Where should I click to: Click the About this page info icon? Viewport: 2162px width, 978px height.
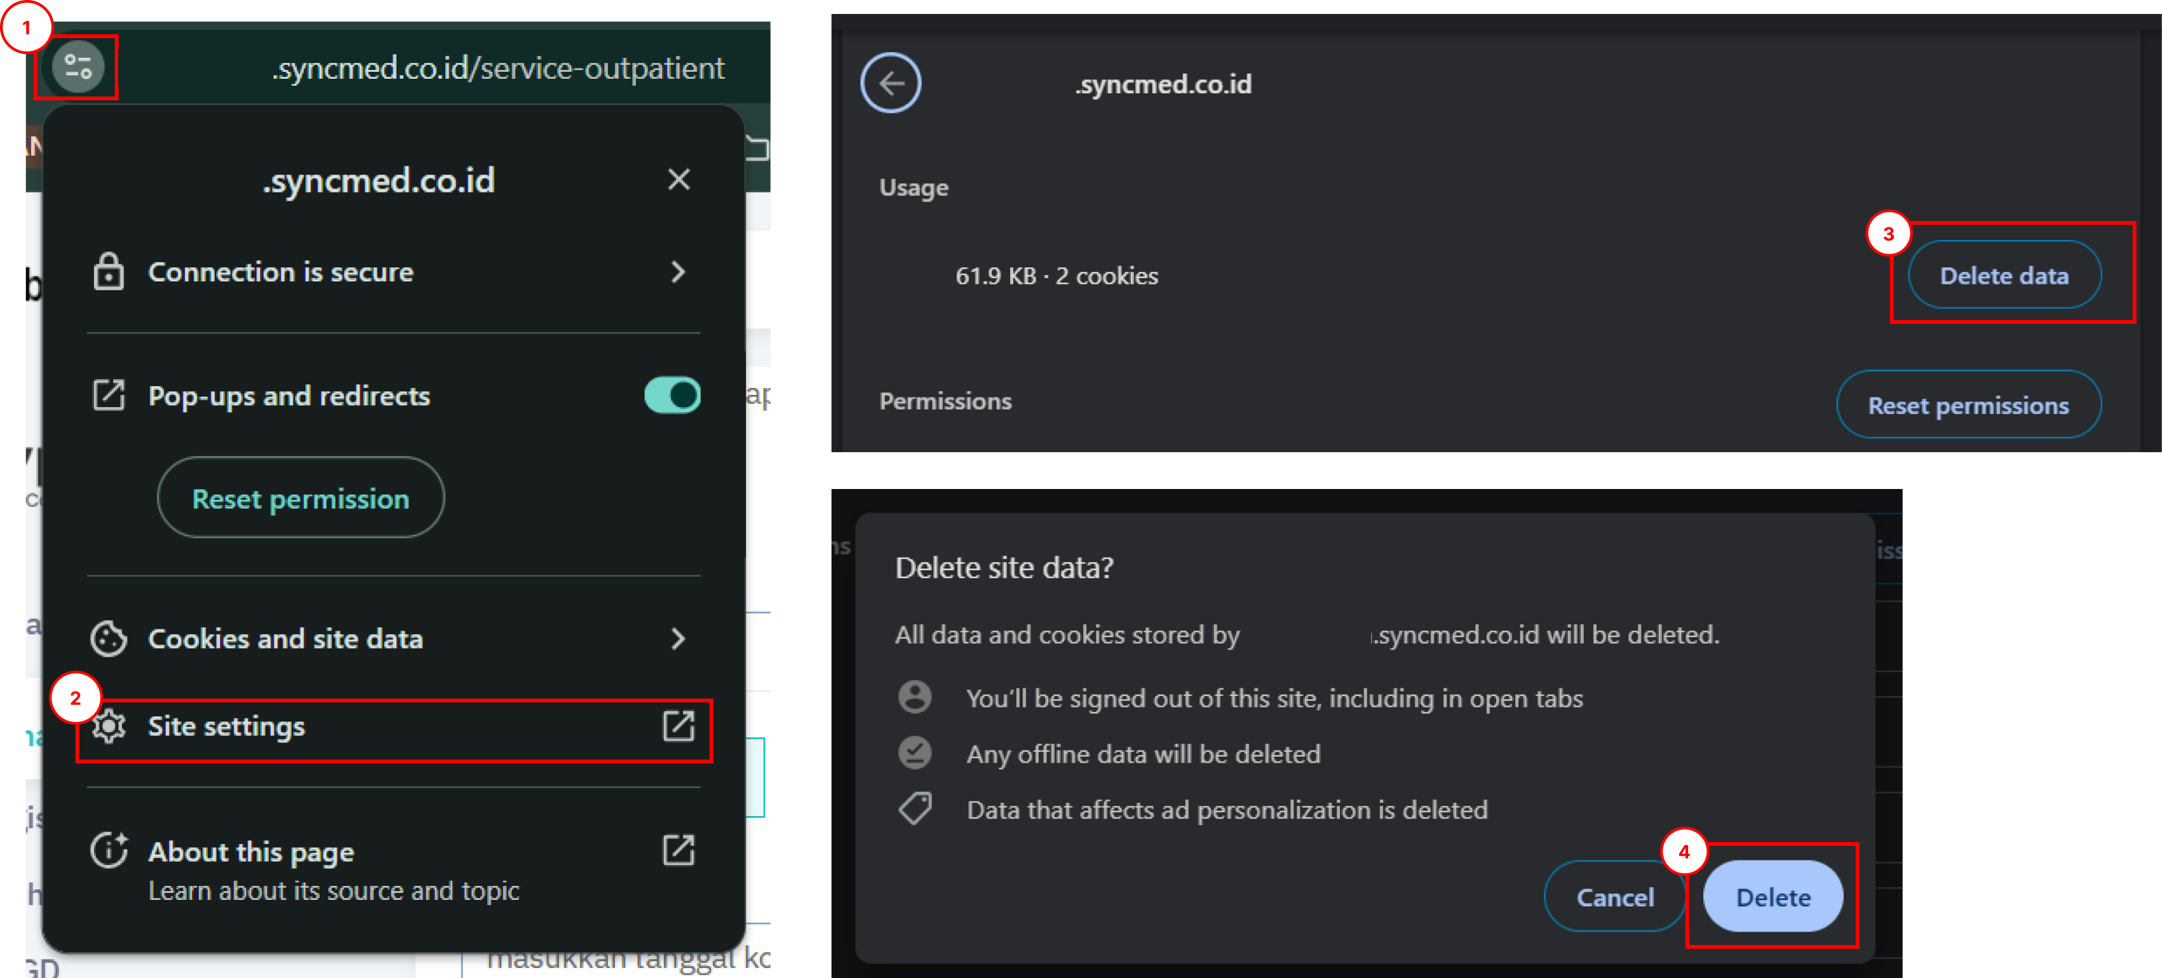(109, 850)
